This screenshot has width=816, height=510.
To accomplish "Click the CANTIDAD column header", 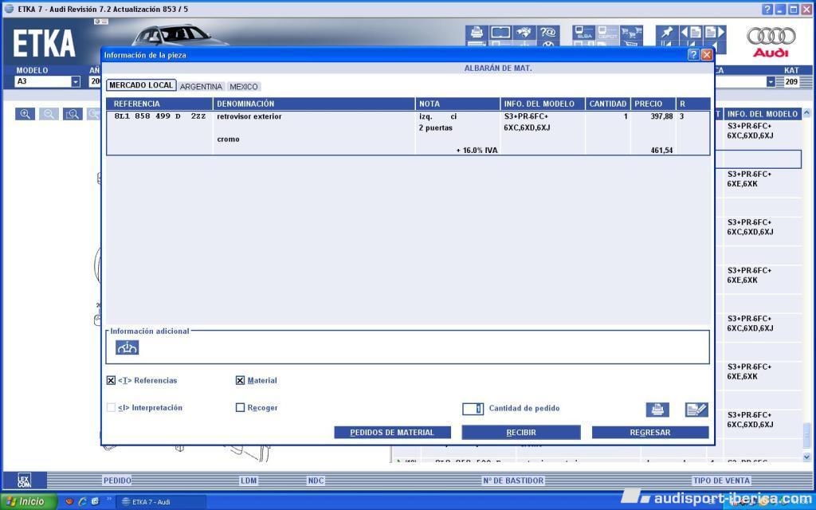I will [607, 104].
